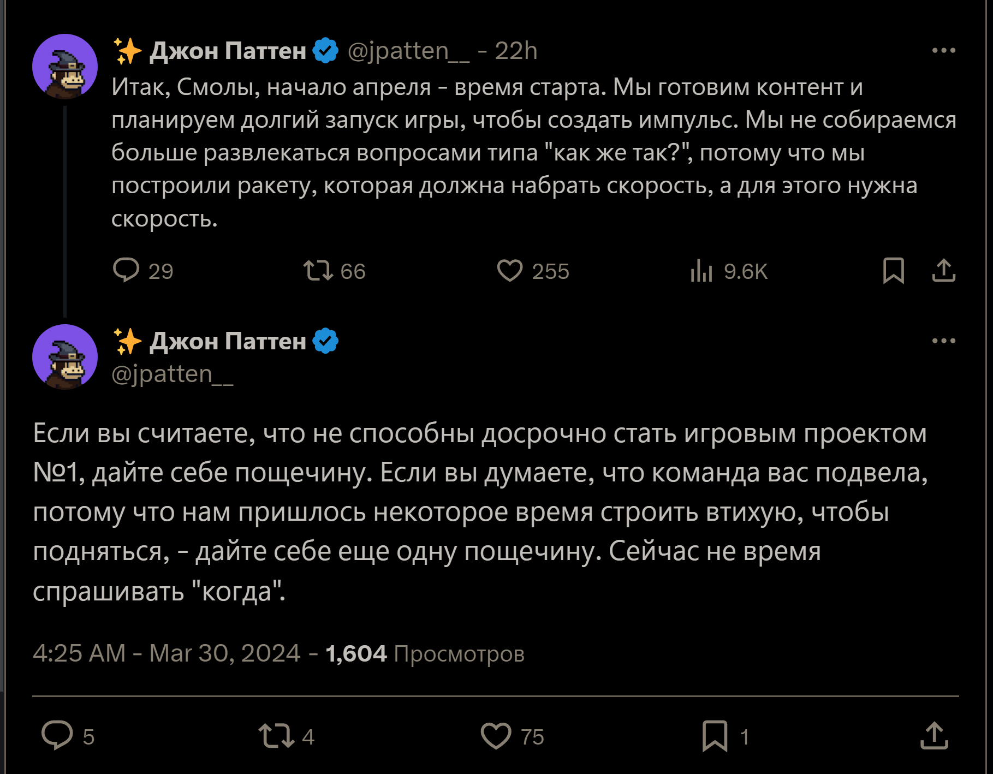
Task: Click the @jpatten__ handle below second name
Action: coord(173,374)
